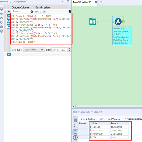Save the expression using the disk icon

tap(9, 27)
